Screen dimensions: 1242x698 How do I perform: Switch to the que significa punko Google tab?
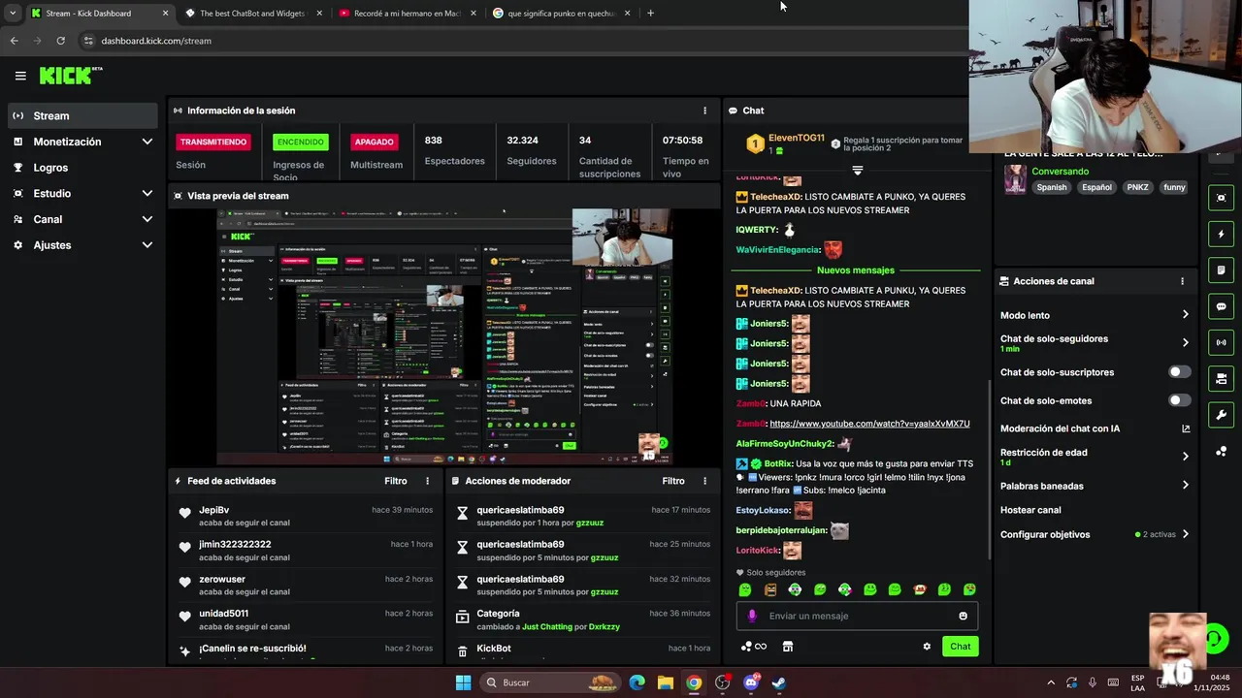pyautogui.click(x=561, y=14)
